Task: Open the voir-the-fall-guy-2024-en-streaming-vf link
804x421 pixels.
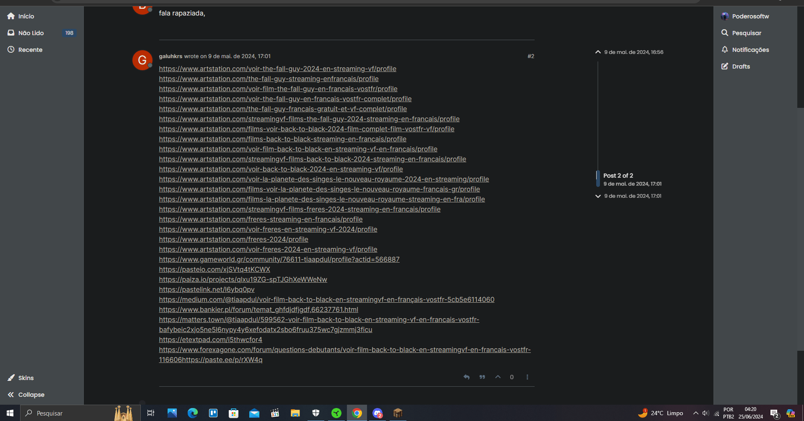Action: point(277,69)
